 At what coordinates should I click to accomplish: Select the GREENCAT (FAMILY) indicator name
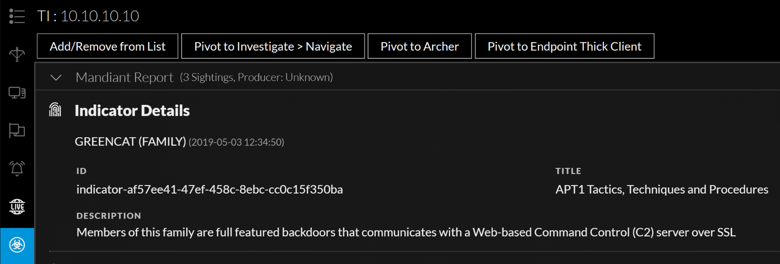pos(130,142)
